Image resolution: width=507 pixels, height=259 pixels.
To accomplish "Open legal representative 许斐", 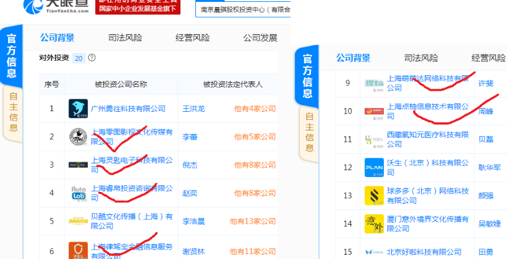I will [x=486, y=83].
